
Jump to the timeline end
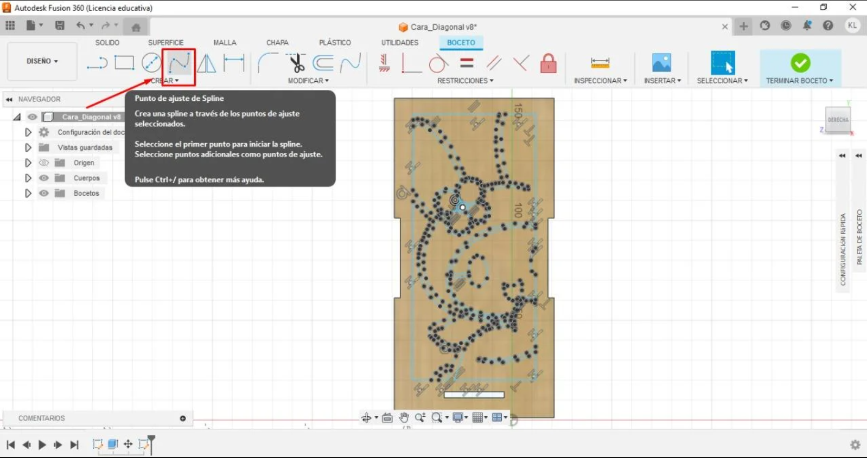click(74, 445)
